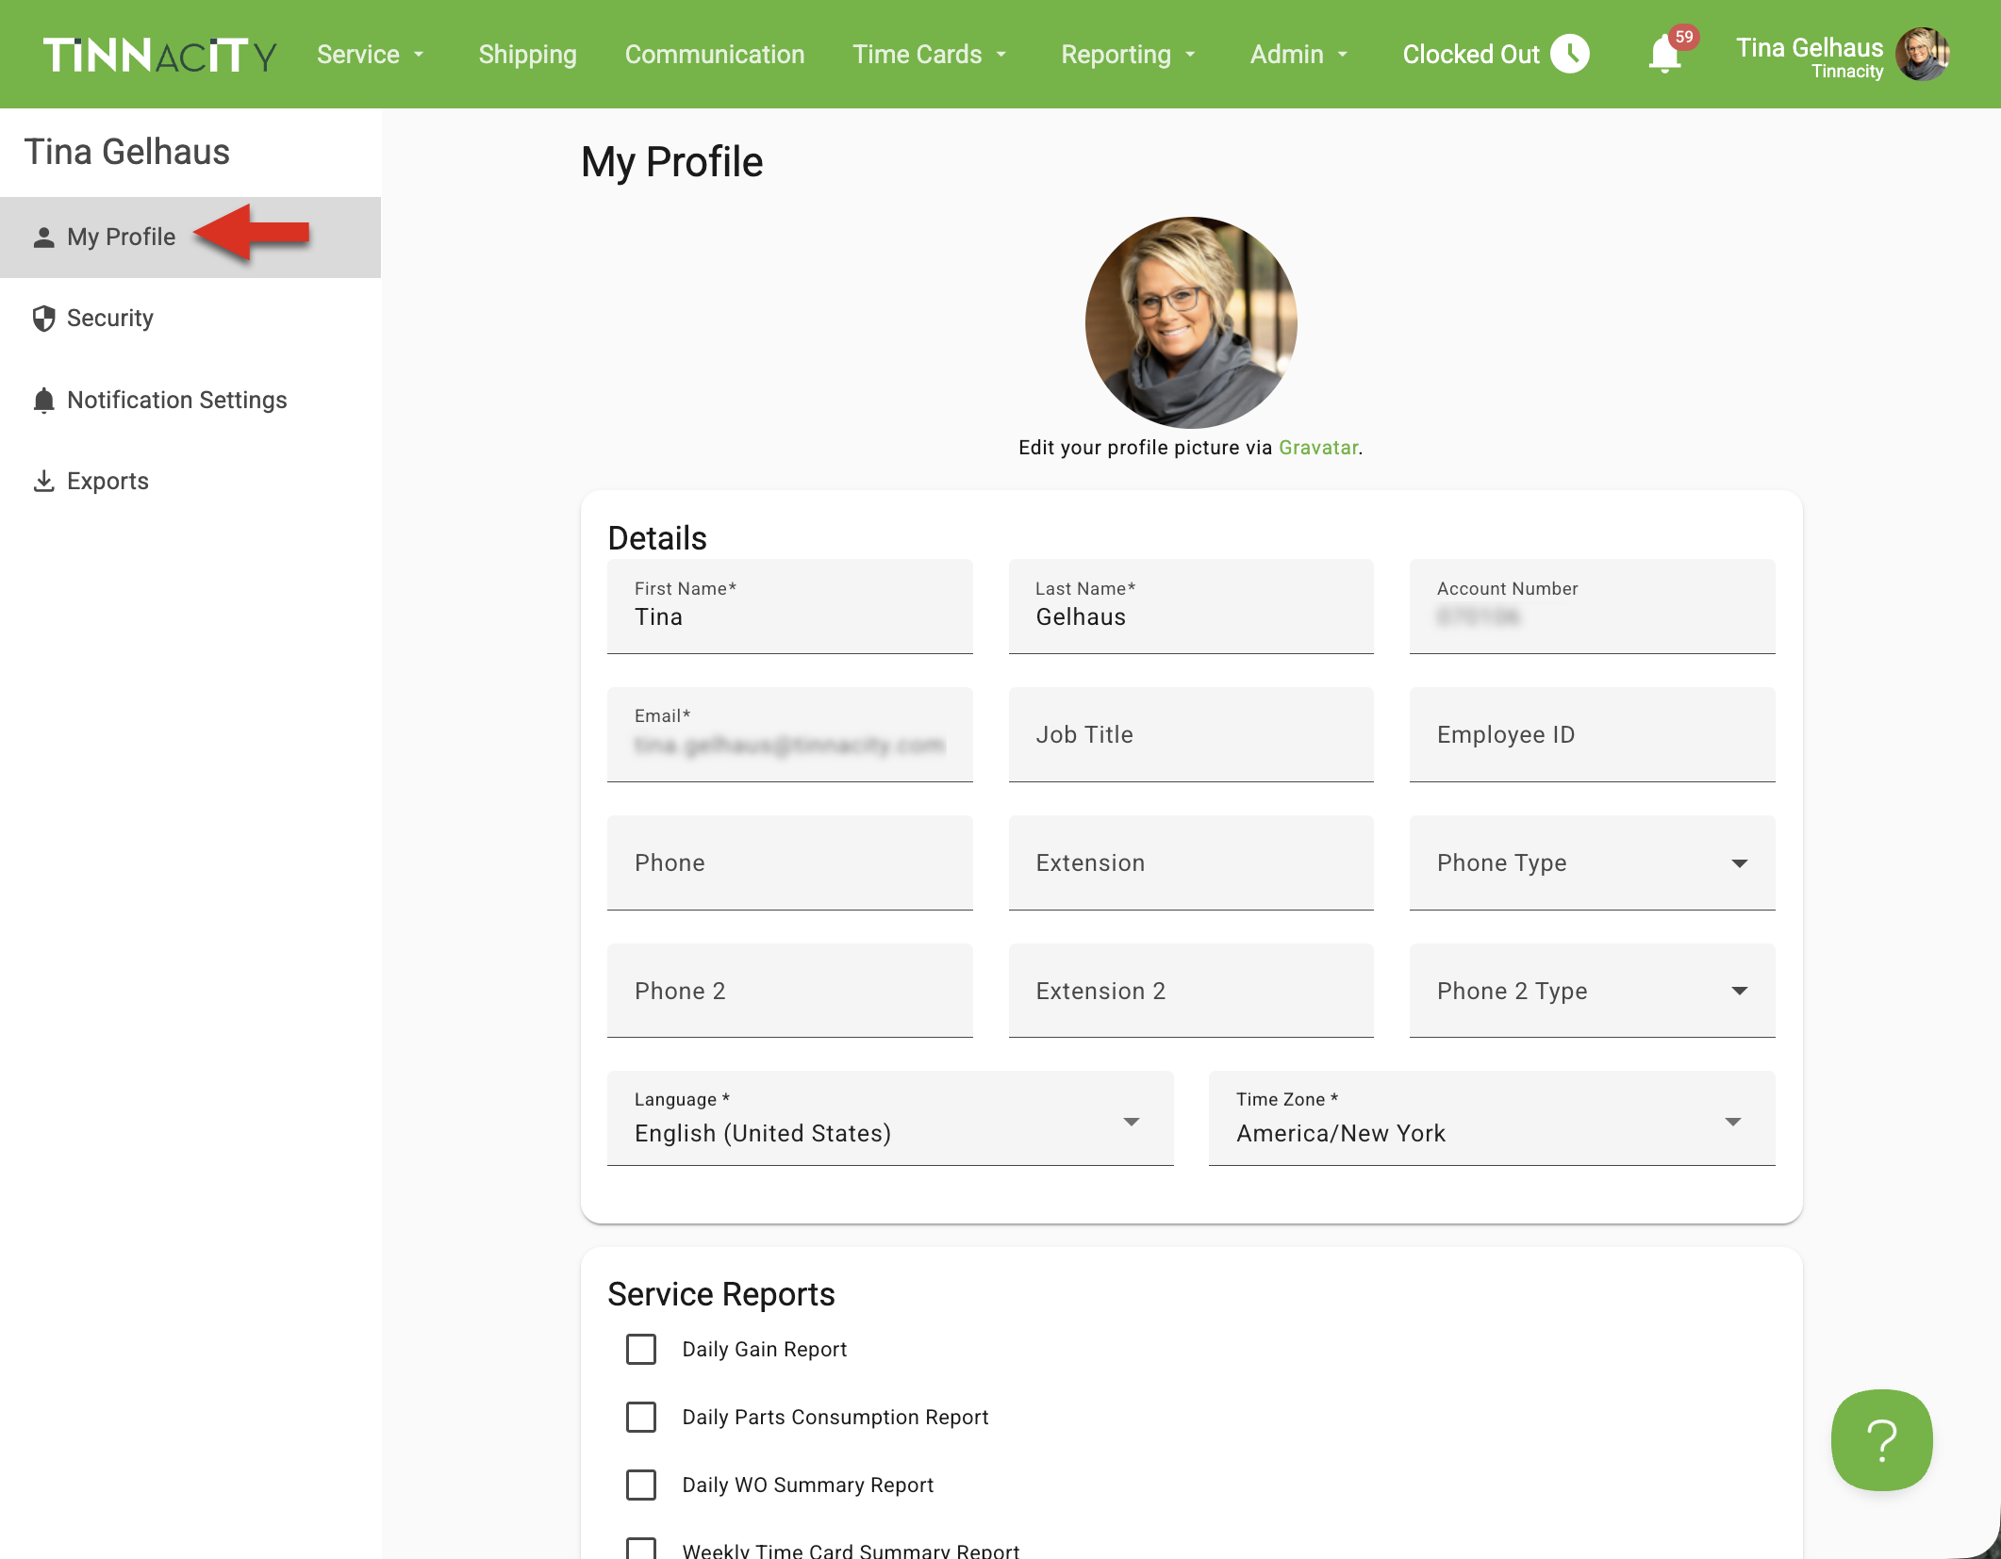Open the green help question mark button
The image size is (2001, 1559).
(x=1881, y=1439)
